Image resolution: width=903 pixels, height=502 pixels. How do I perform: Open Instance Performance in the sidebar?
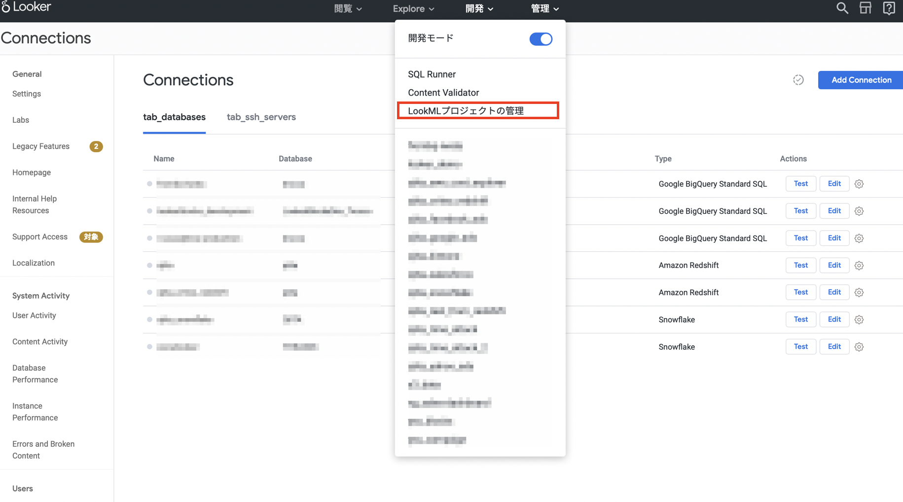pyautogui.click(x=35, y=412)
